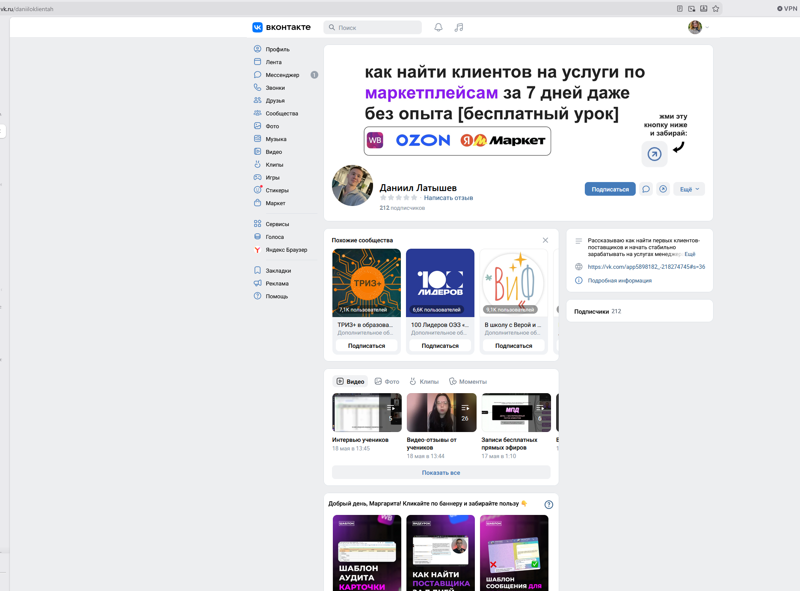Open Подробная информация link

[x=620, y=280]
